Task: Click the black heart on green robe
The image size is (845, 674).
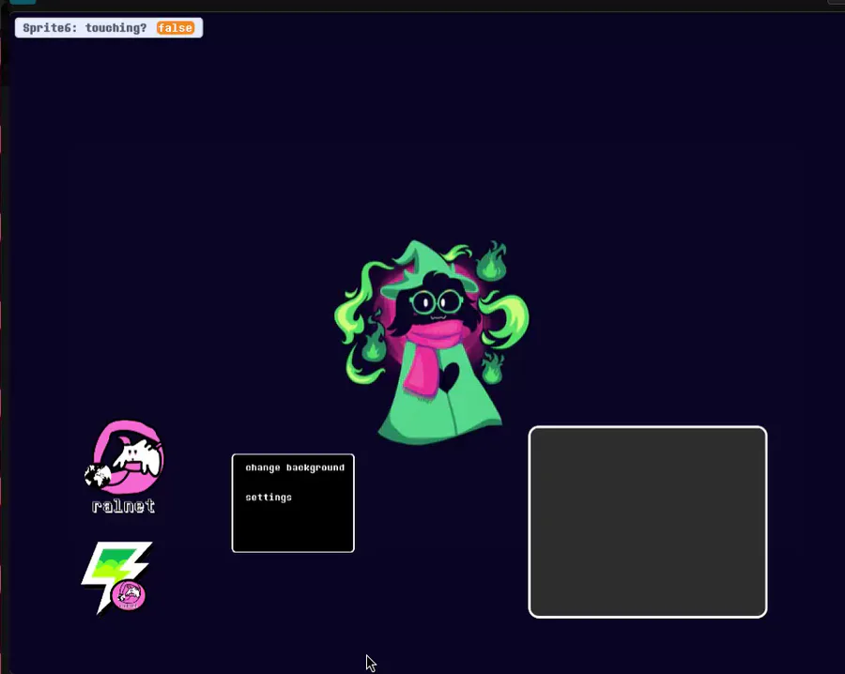Action: [x=449, y=376]
